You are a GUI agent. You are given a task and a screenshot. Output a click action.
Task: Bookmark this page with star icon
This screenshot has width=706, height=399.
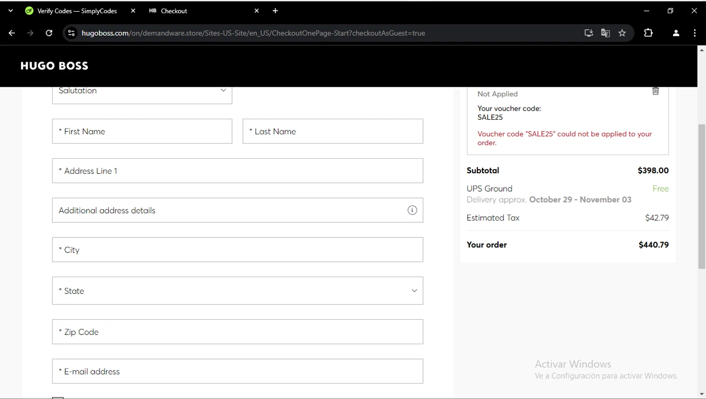[622, 33]
